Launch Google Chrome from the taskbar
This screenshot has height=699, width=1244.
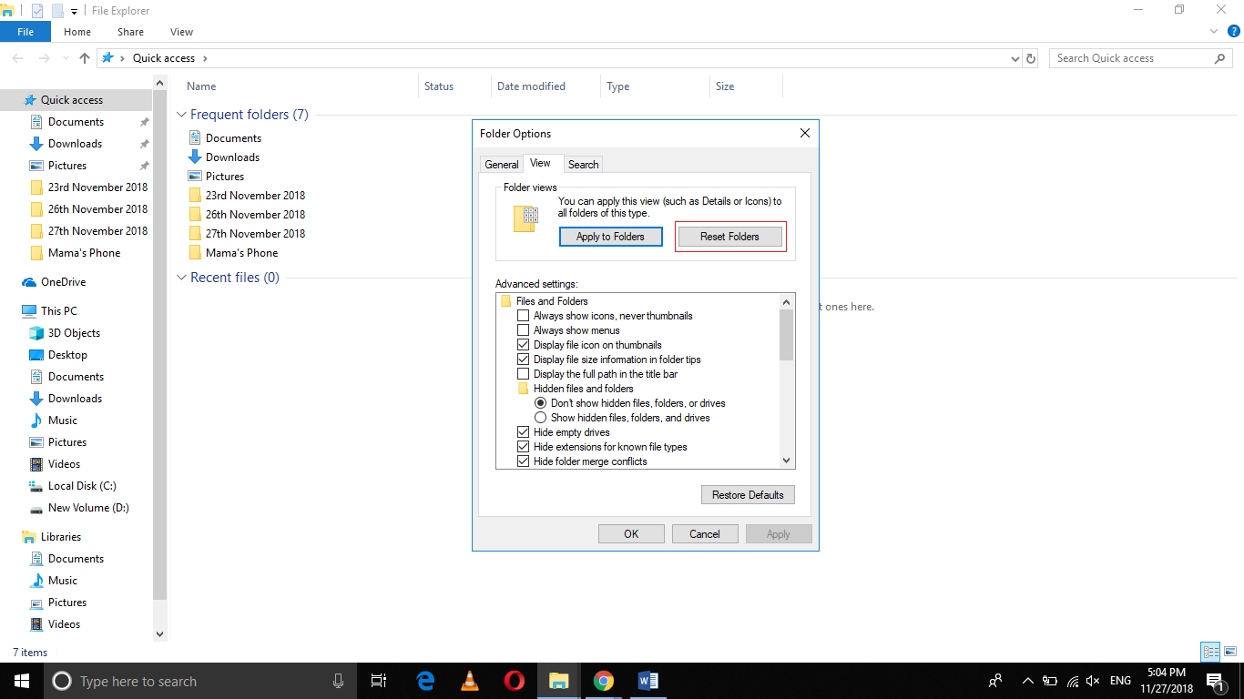point(603,680)
